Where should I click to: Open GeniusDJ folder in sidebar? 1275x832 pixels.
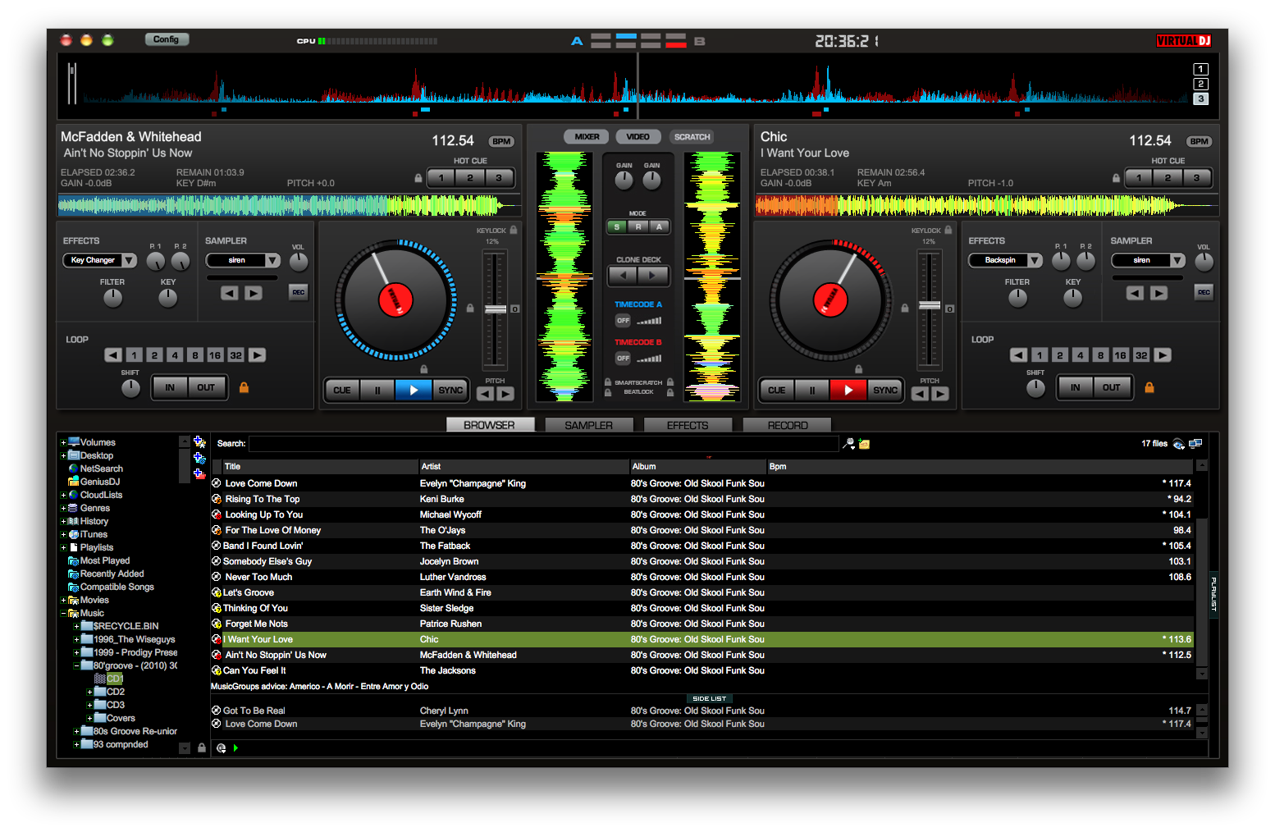(73, 482)
